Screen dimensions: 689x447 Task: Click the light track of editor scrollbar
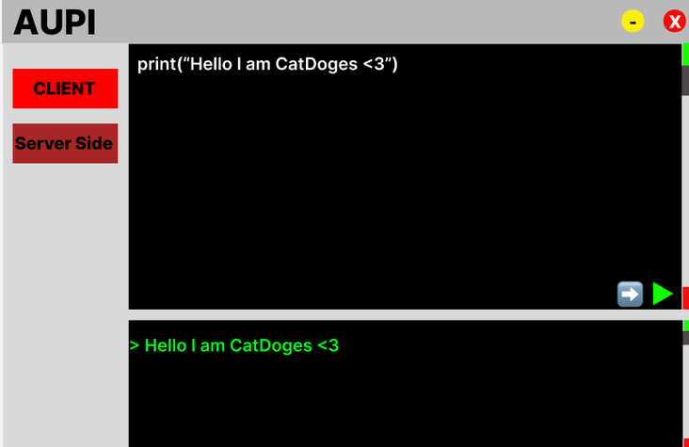click(x=685, y=191)
